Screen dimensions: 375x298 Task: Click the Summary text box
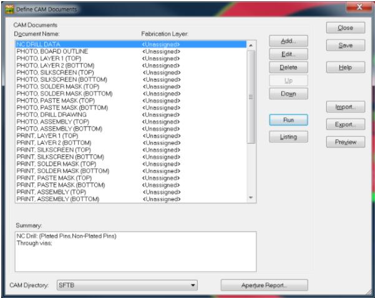(x=135, y=252)
